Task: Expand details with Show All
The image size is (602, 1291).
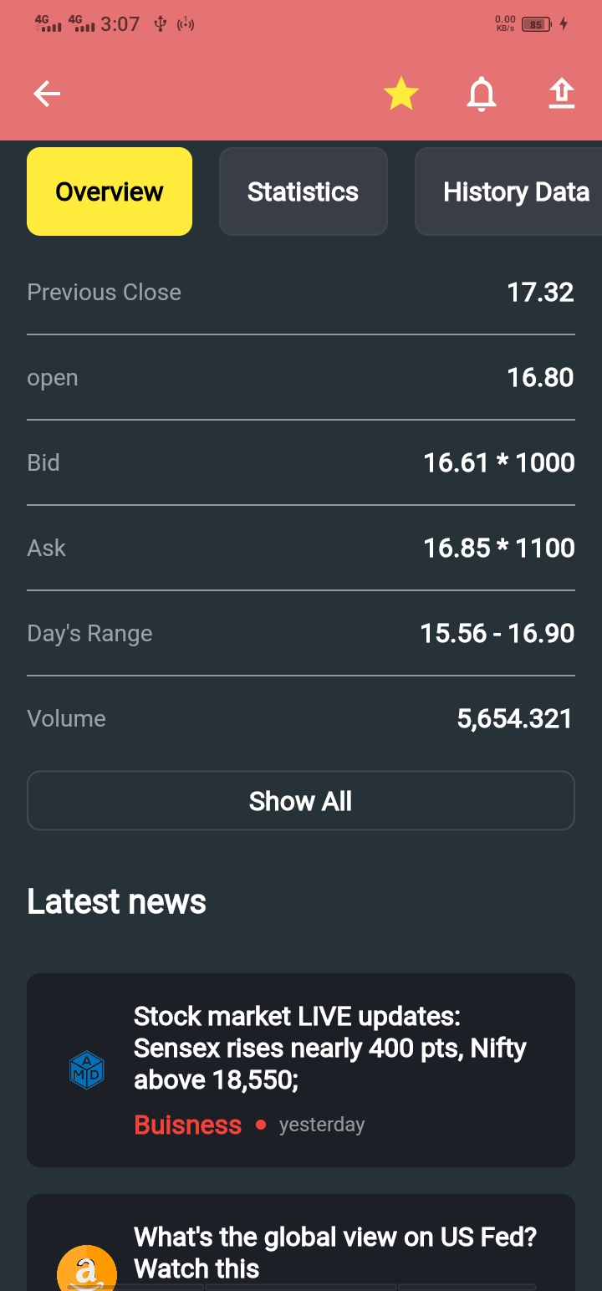Action: click(301, 801)
